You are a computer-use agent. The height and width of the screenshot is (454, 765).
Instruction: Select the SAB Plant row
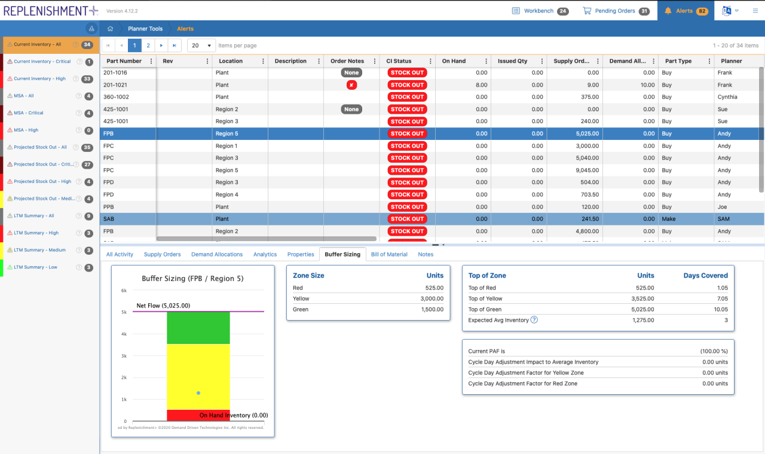[x=239, y=219]
